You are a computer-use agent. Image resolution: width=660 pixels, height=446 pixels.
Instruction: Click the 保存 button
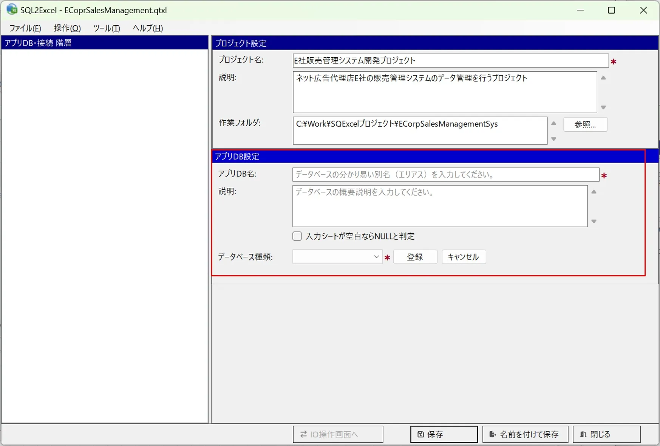[444, 434]
